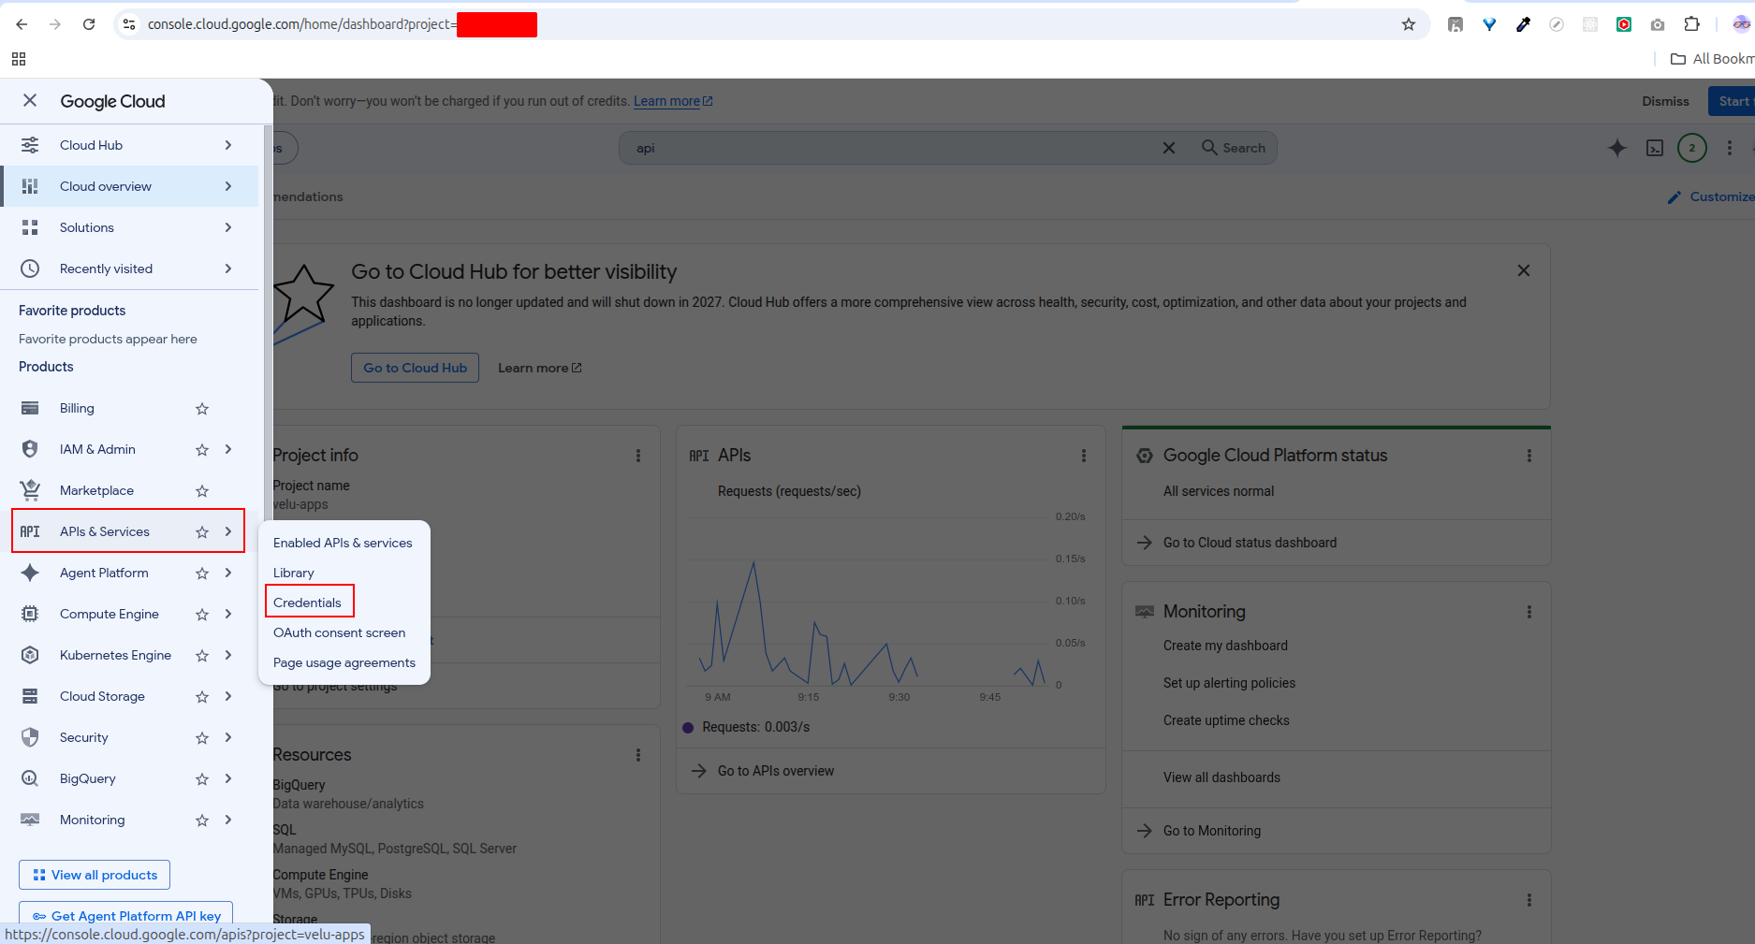This screenshot has width=1755, height=944.
Task: Open notifications badge showing 2
Action: click(x=1692, y=148)
